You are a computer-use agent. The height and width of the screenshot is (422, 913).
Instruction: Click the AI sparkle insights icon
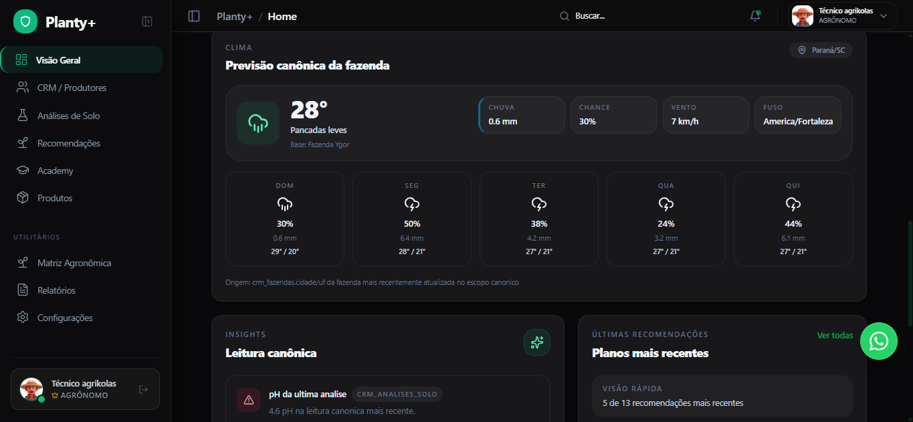[536, 342]
